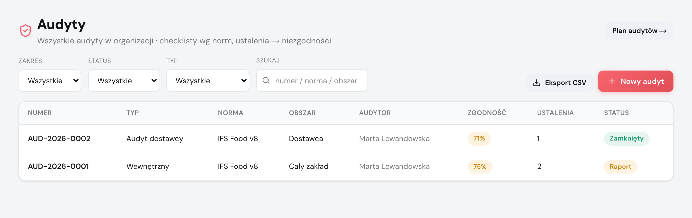Click the STATUS column header

tap(616, 113)
